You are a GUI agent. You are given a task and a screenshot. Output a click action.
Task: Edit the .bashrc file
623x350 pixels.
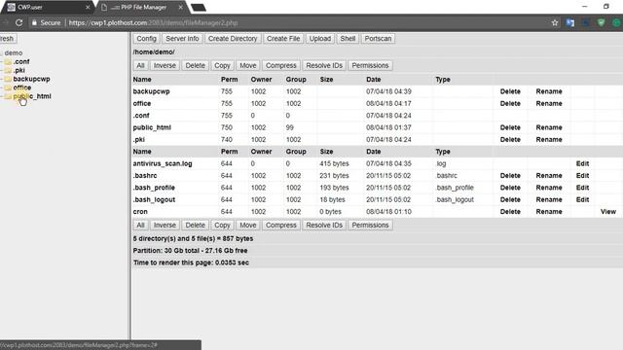tap(582, 175)
